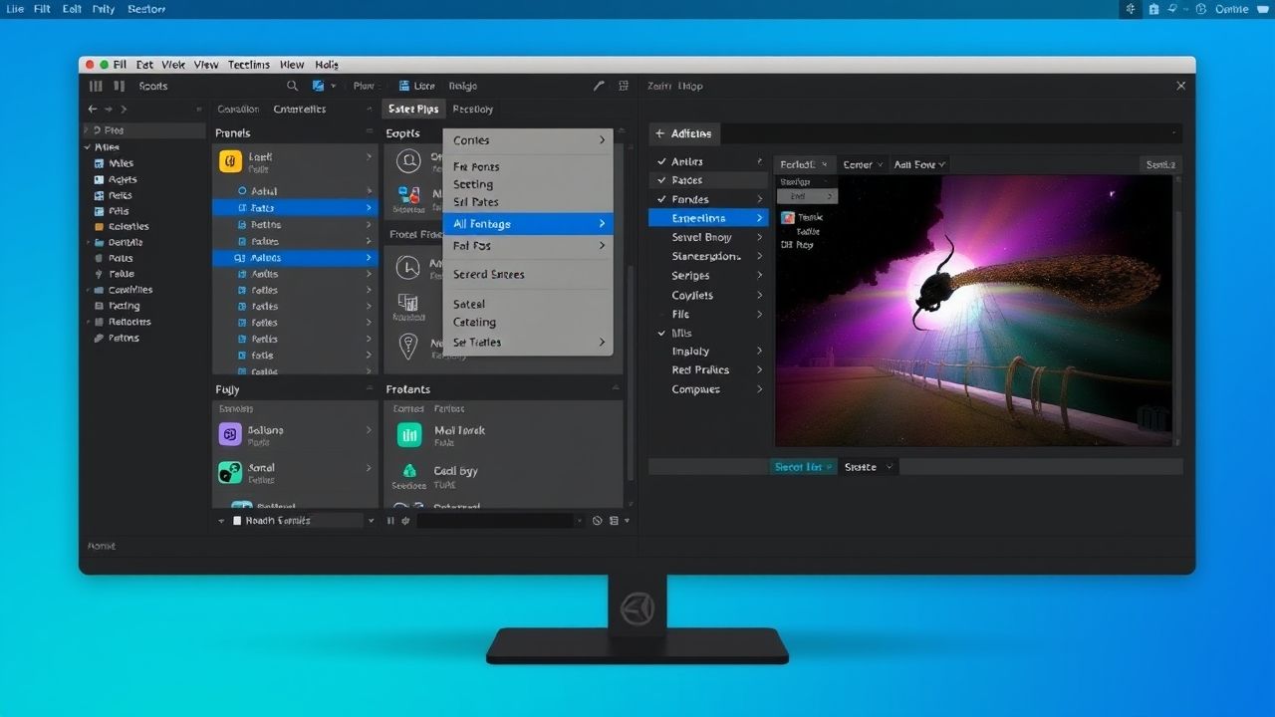This screenshot has height=717, width=1275.
Task: Toggle the Fandes check mark
Action: (x=661, y=199)
